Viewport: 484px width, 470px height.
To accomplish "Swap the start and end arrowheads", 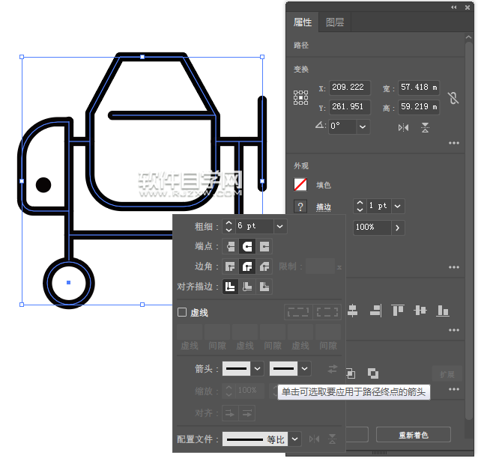I will [x=333, y=368].
